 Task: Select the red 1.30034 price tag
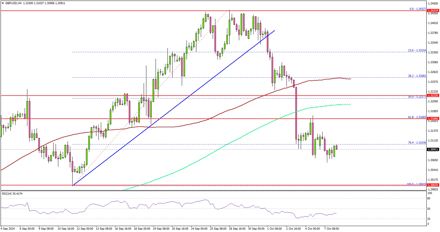(x=433, y=185)
